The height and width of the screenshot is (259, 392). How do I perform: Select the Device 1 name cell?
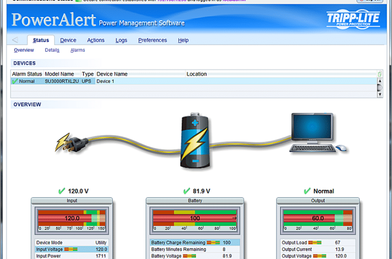(140, 81)
